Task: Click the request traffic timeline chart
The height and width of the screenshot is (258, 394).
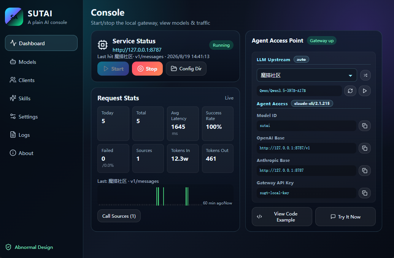Action: point(165,196)
